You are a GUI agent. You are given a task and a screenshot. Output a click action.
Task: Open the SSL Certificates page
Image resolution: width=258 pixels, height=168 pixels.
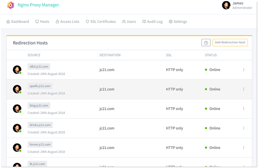[x=101, y=22]
